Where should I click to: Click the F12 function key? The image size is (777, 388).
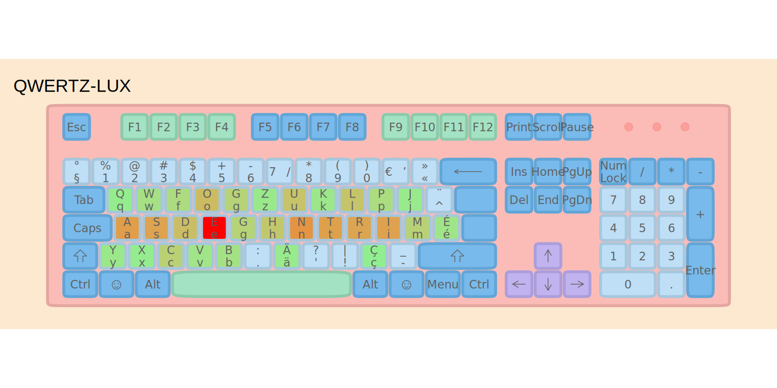coord(483,127)
